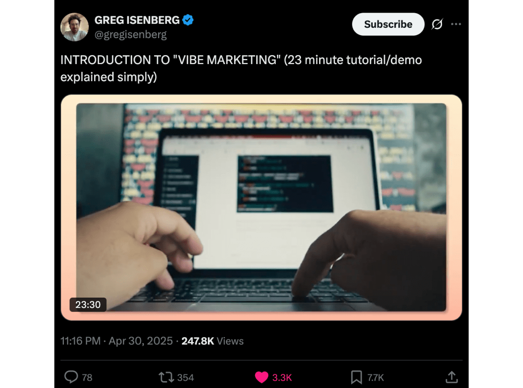The width and height of the screenshot is (523, 388).
Task: Open Greg Isenberg's profile avatar
Action: [74, 27]
